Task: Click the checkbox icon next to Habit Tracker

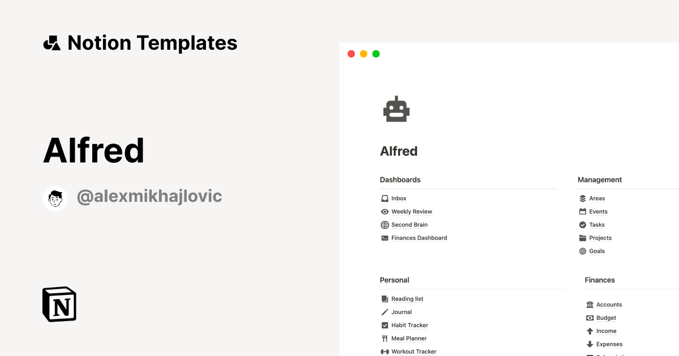Action: click(384, 325)
